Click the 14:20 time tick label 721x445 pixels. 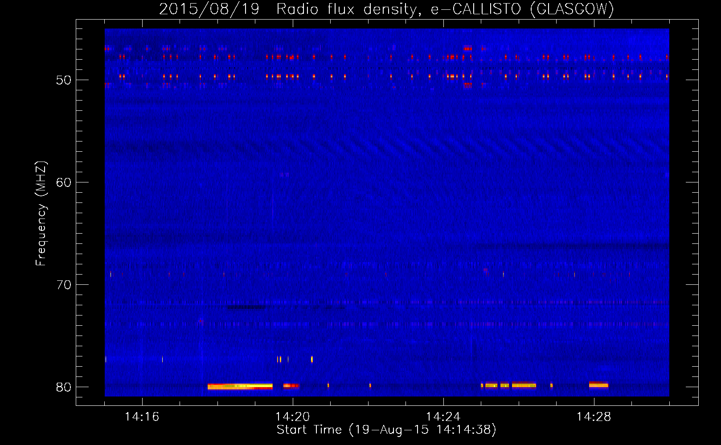click(293, 417)
